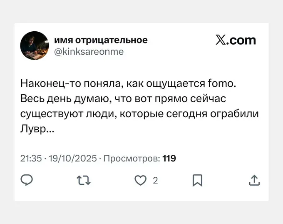
Task: Click the phrase 'Наконец-то поняла' in the tweet
Action: [70, 84]
